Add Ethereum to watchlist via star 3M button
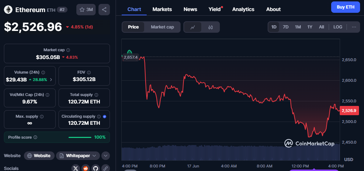The image size is (364, 171). (x=86, y=10)
